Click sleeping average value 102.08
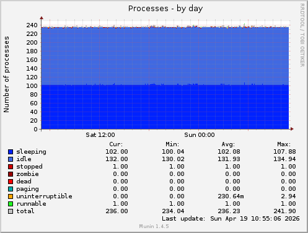The image size is (308, 233). (x=229, y=152)
